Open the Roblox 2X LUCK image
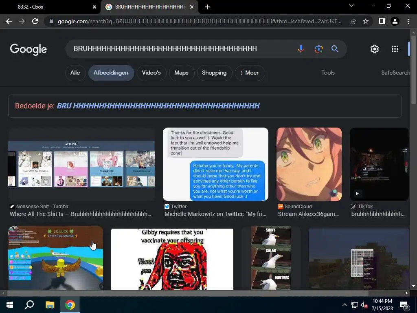 click(55, 258)
